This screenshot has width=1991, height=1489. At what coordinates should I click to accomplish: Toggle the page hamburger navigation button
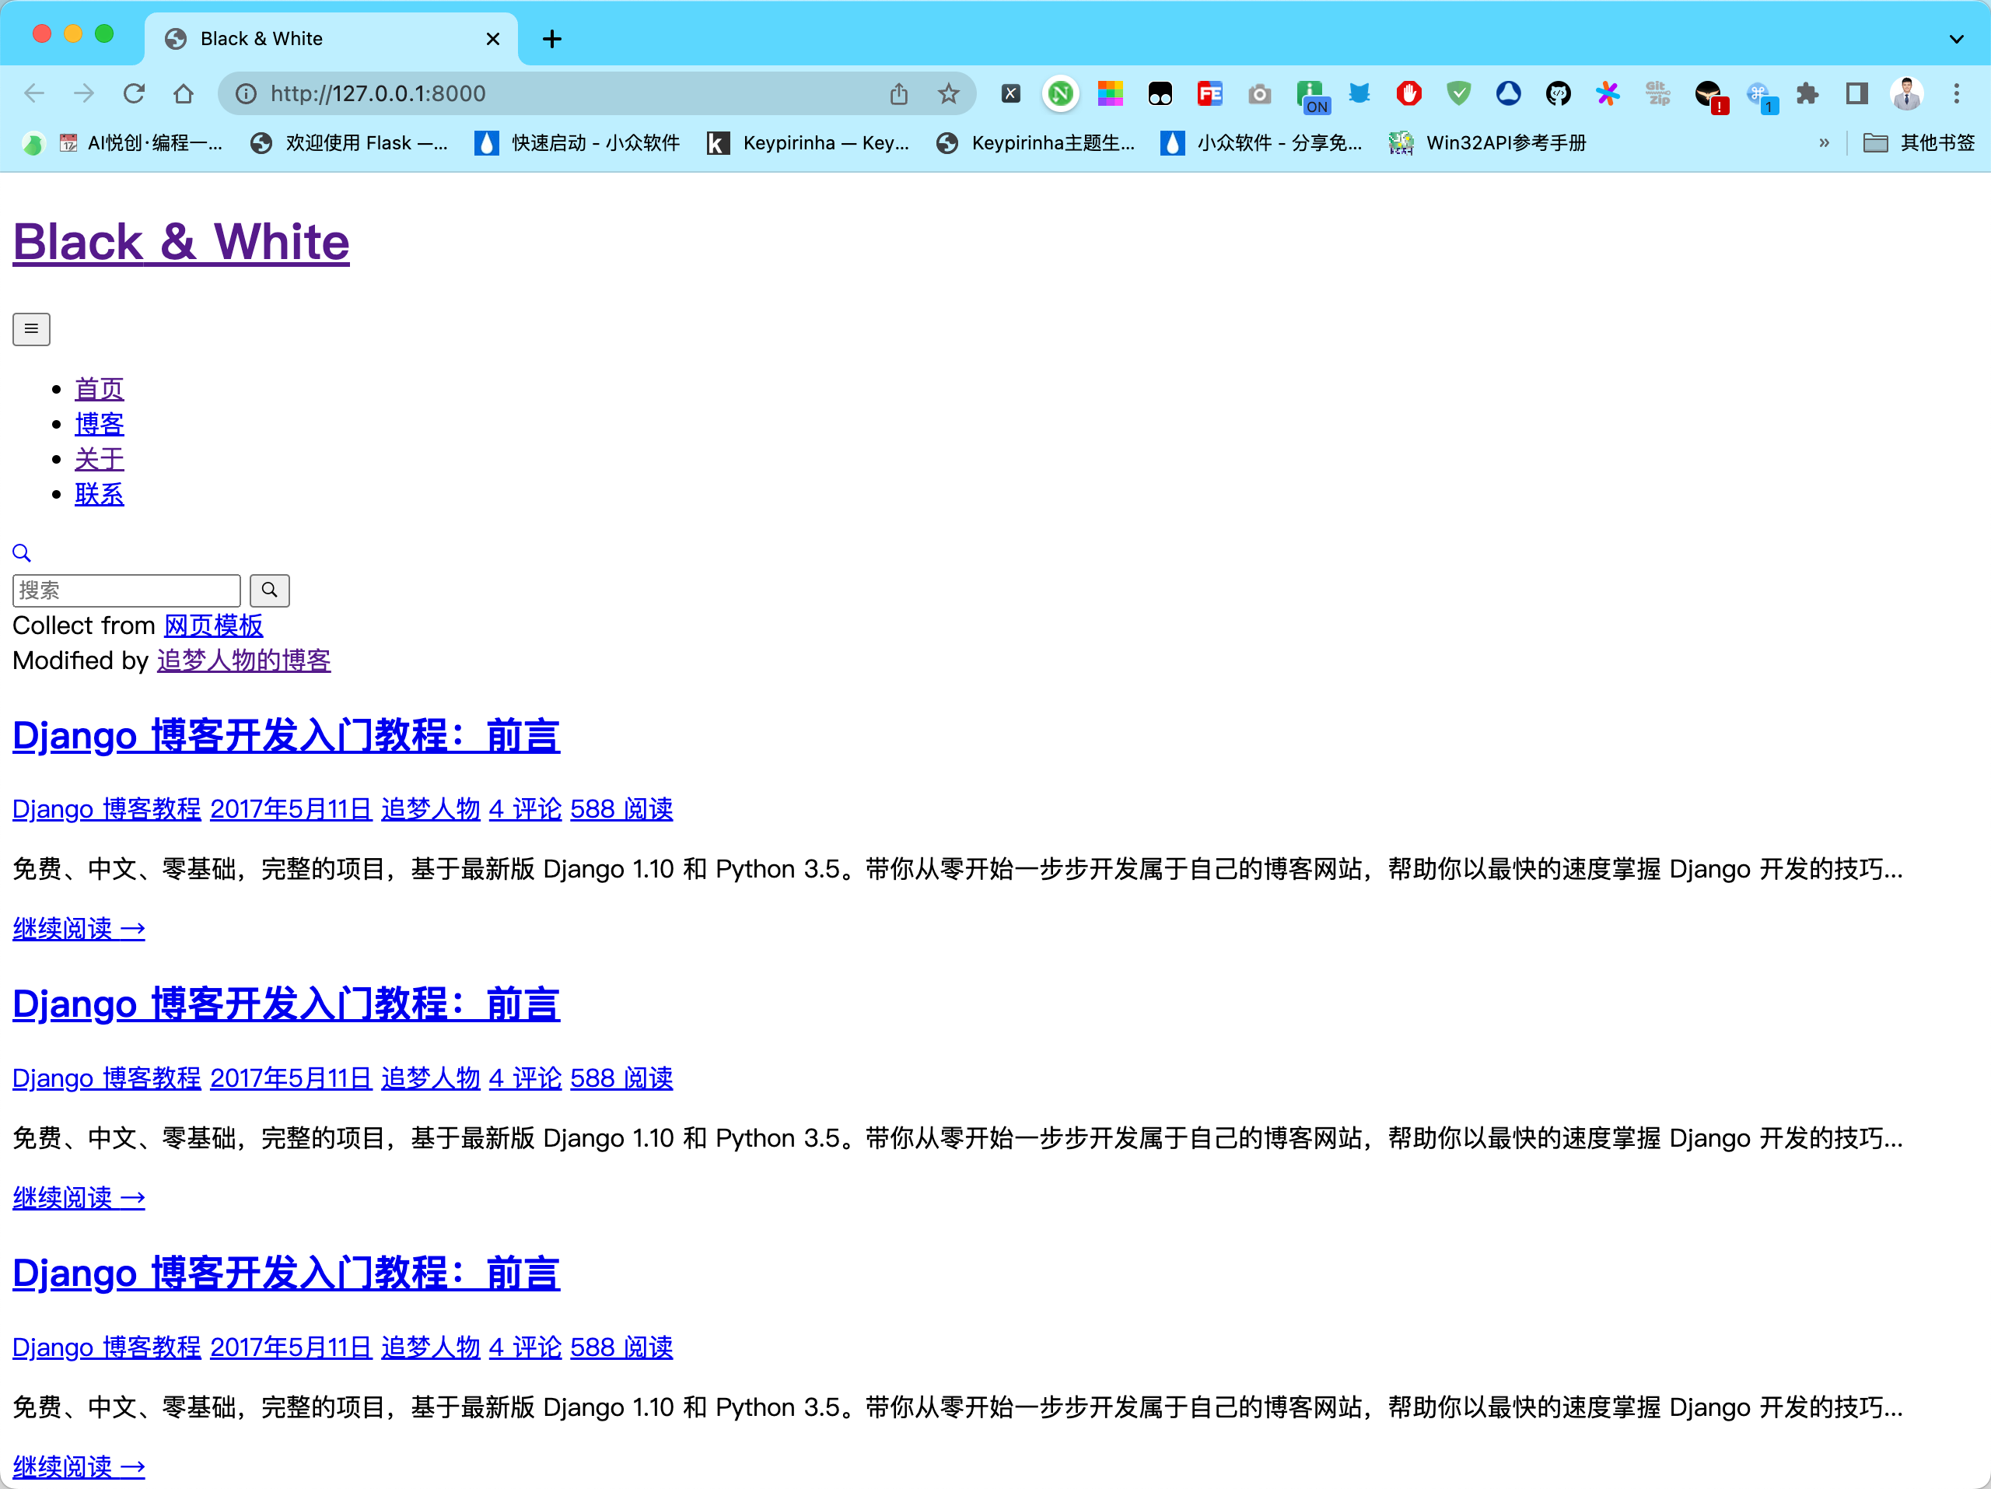click(32, 330)
